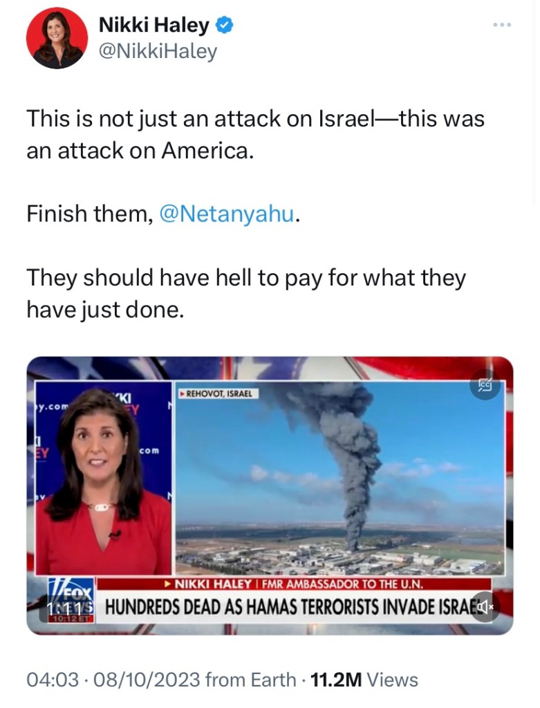The height and width of the screenshot is (708, 540).
Task: Open the three-dot more options menu
Action: (502, 25)
